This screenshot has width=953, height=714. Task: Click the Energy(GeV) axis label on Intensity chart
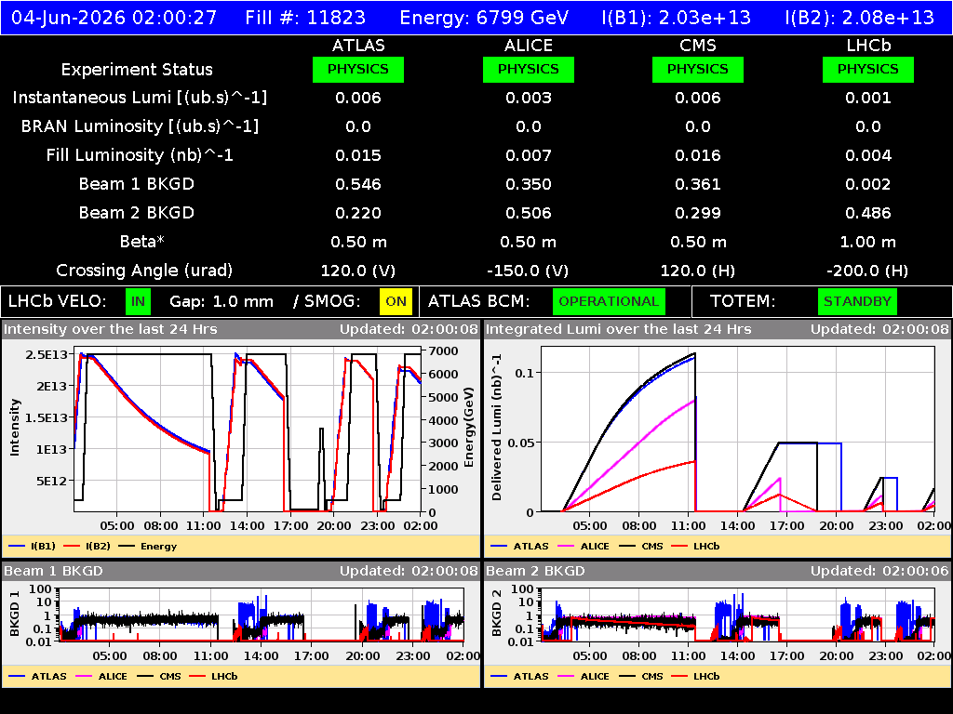click(469, 427)
